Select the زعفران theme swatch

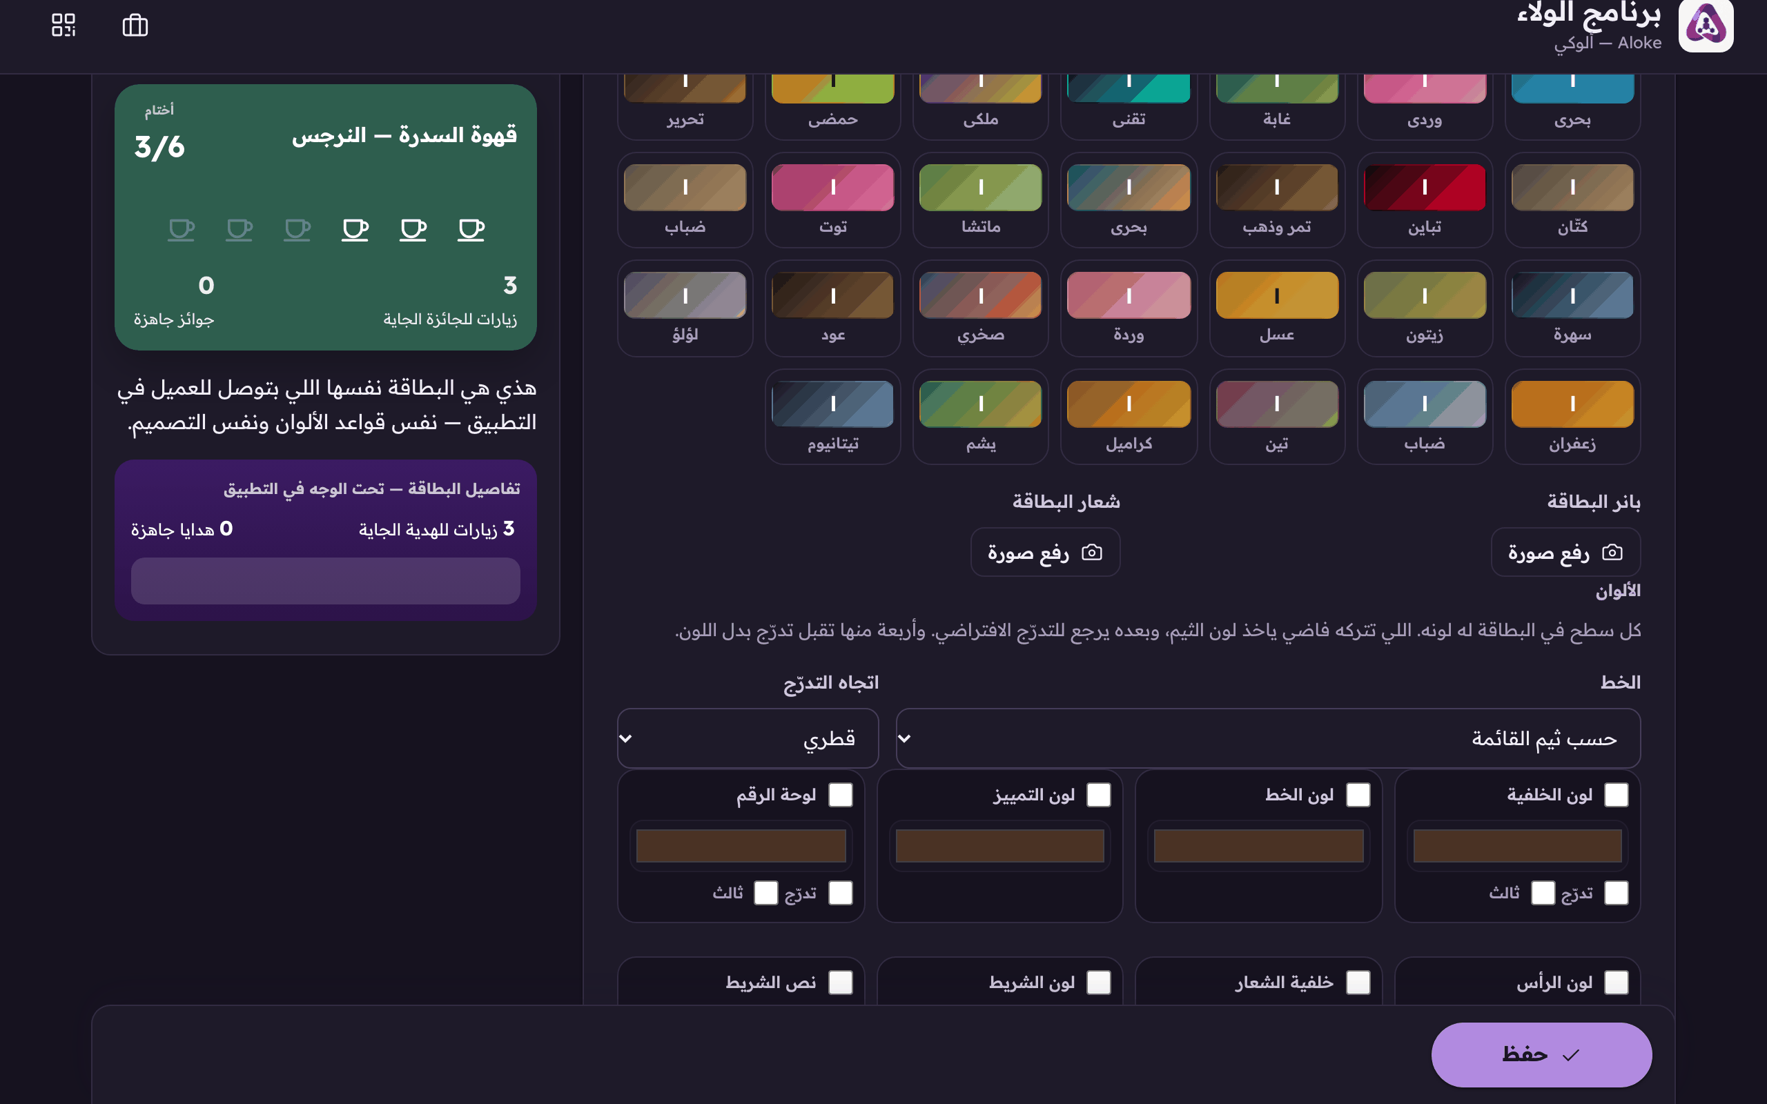coord(1572,417)
